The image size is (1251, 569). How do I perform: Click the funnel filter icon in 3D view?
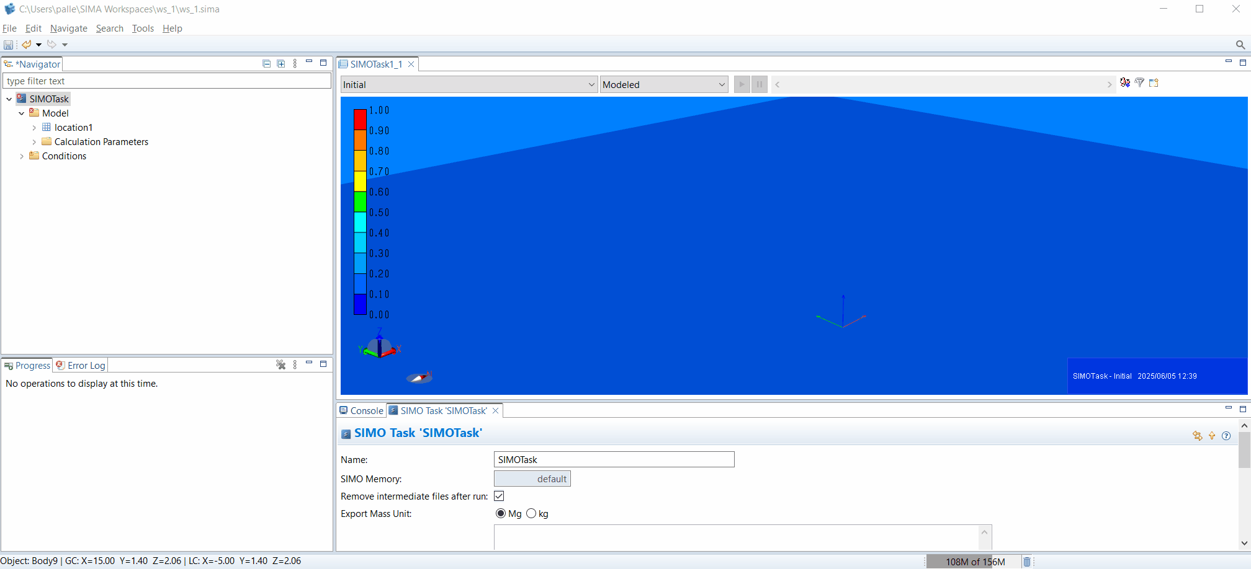[x=1139, y=82]
